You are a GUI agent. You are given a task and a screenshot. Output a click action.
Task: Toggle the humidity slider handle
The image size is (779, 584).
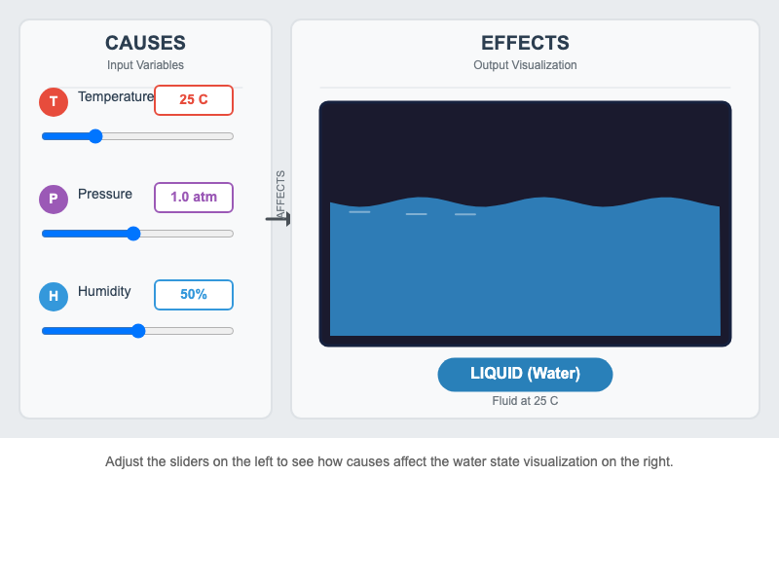[x=137, y=331]
